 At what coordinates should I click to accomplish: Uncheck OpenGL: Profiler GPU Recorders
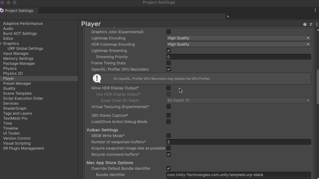click(169, 69)
